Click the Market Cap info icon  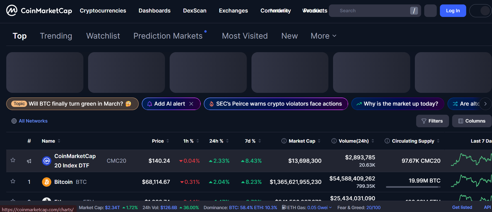pos(284,141)
